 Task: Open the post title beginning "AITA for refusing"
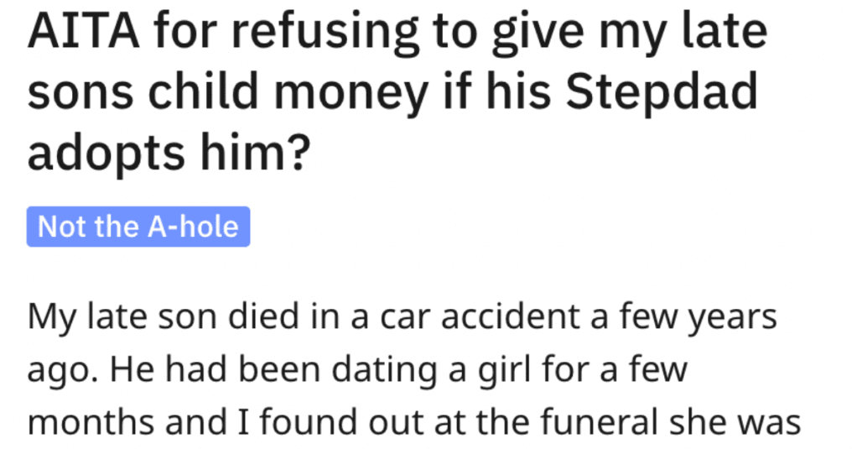[397, 91]
